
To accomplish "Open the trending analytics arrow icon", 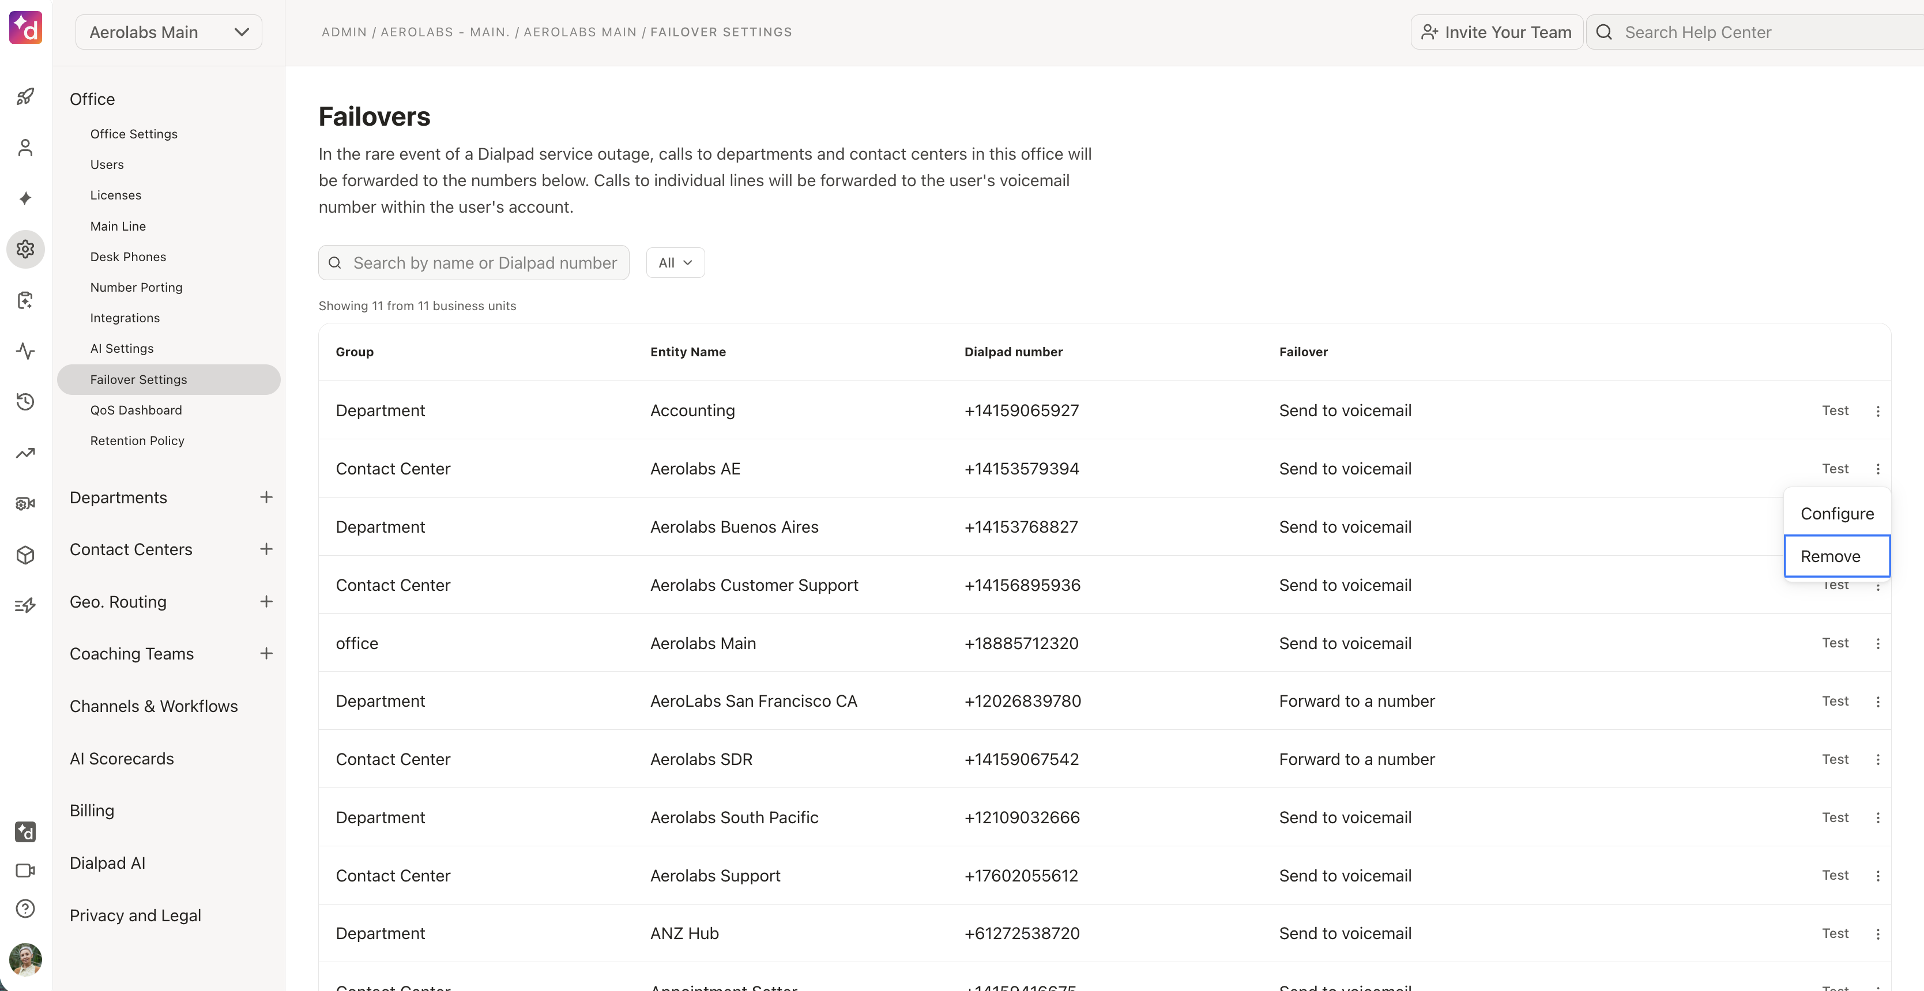I will [x=25, y=453].
